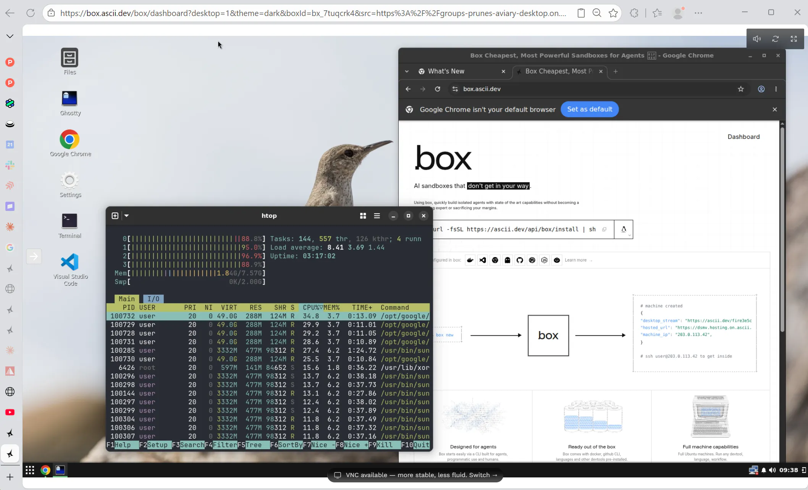Copy the curl install command

604,229
